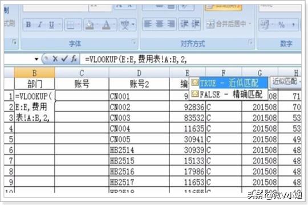Confirm formula with the checkmark button

(x=64, y=59)
